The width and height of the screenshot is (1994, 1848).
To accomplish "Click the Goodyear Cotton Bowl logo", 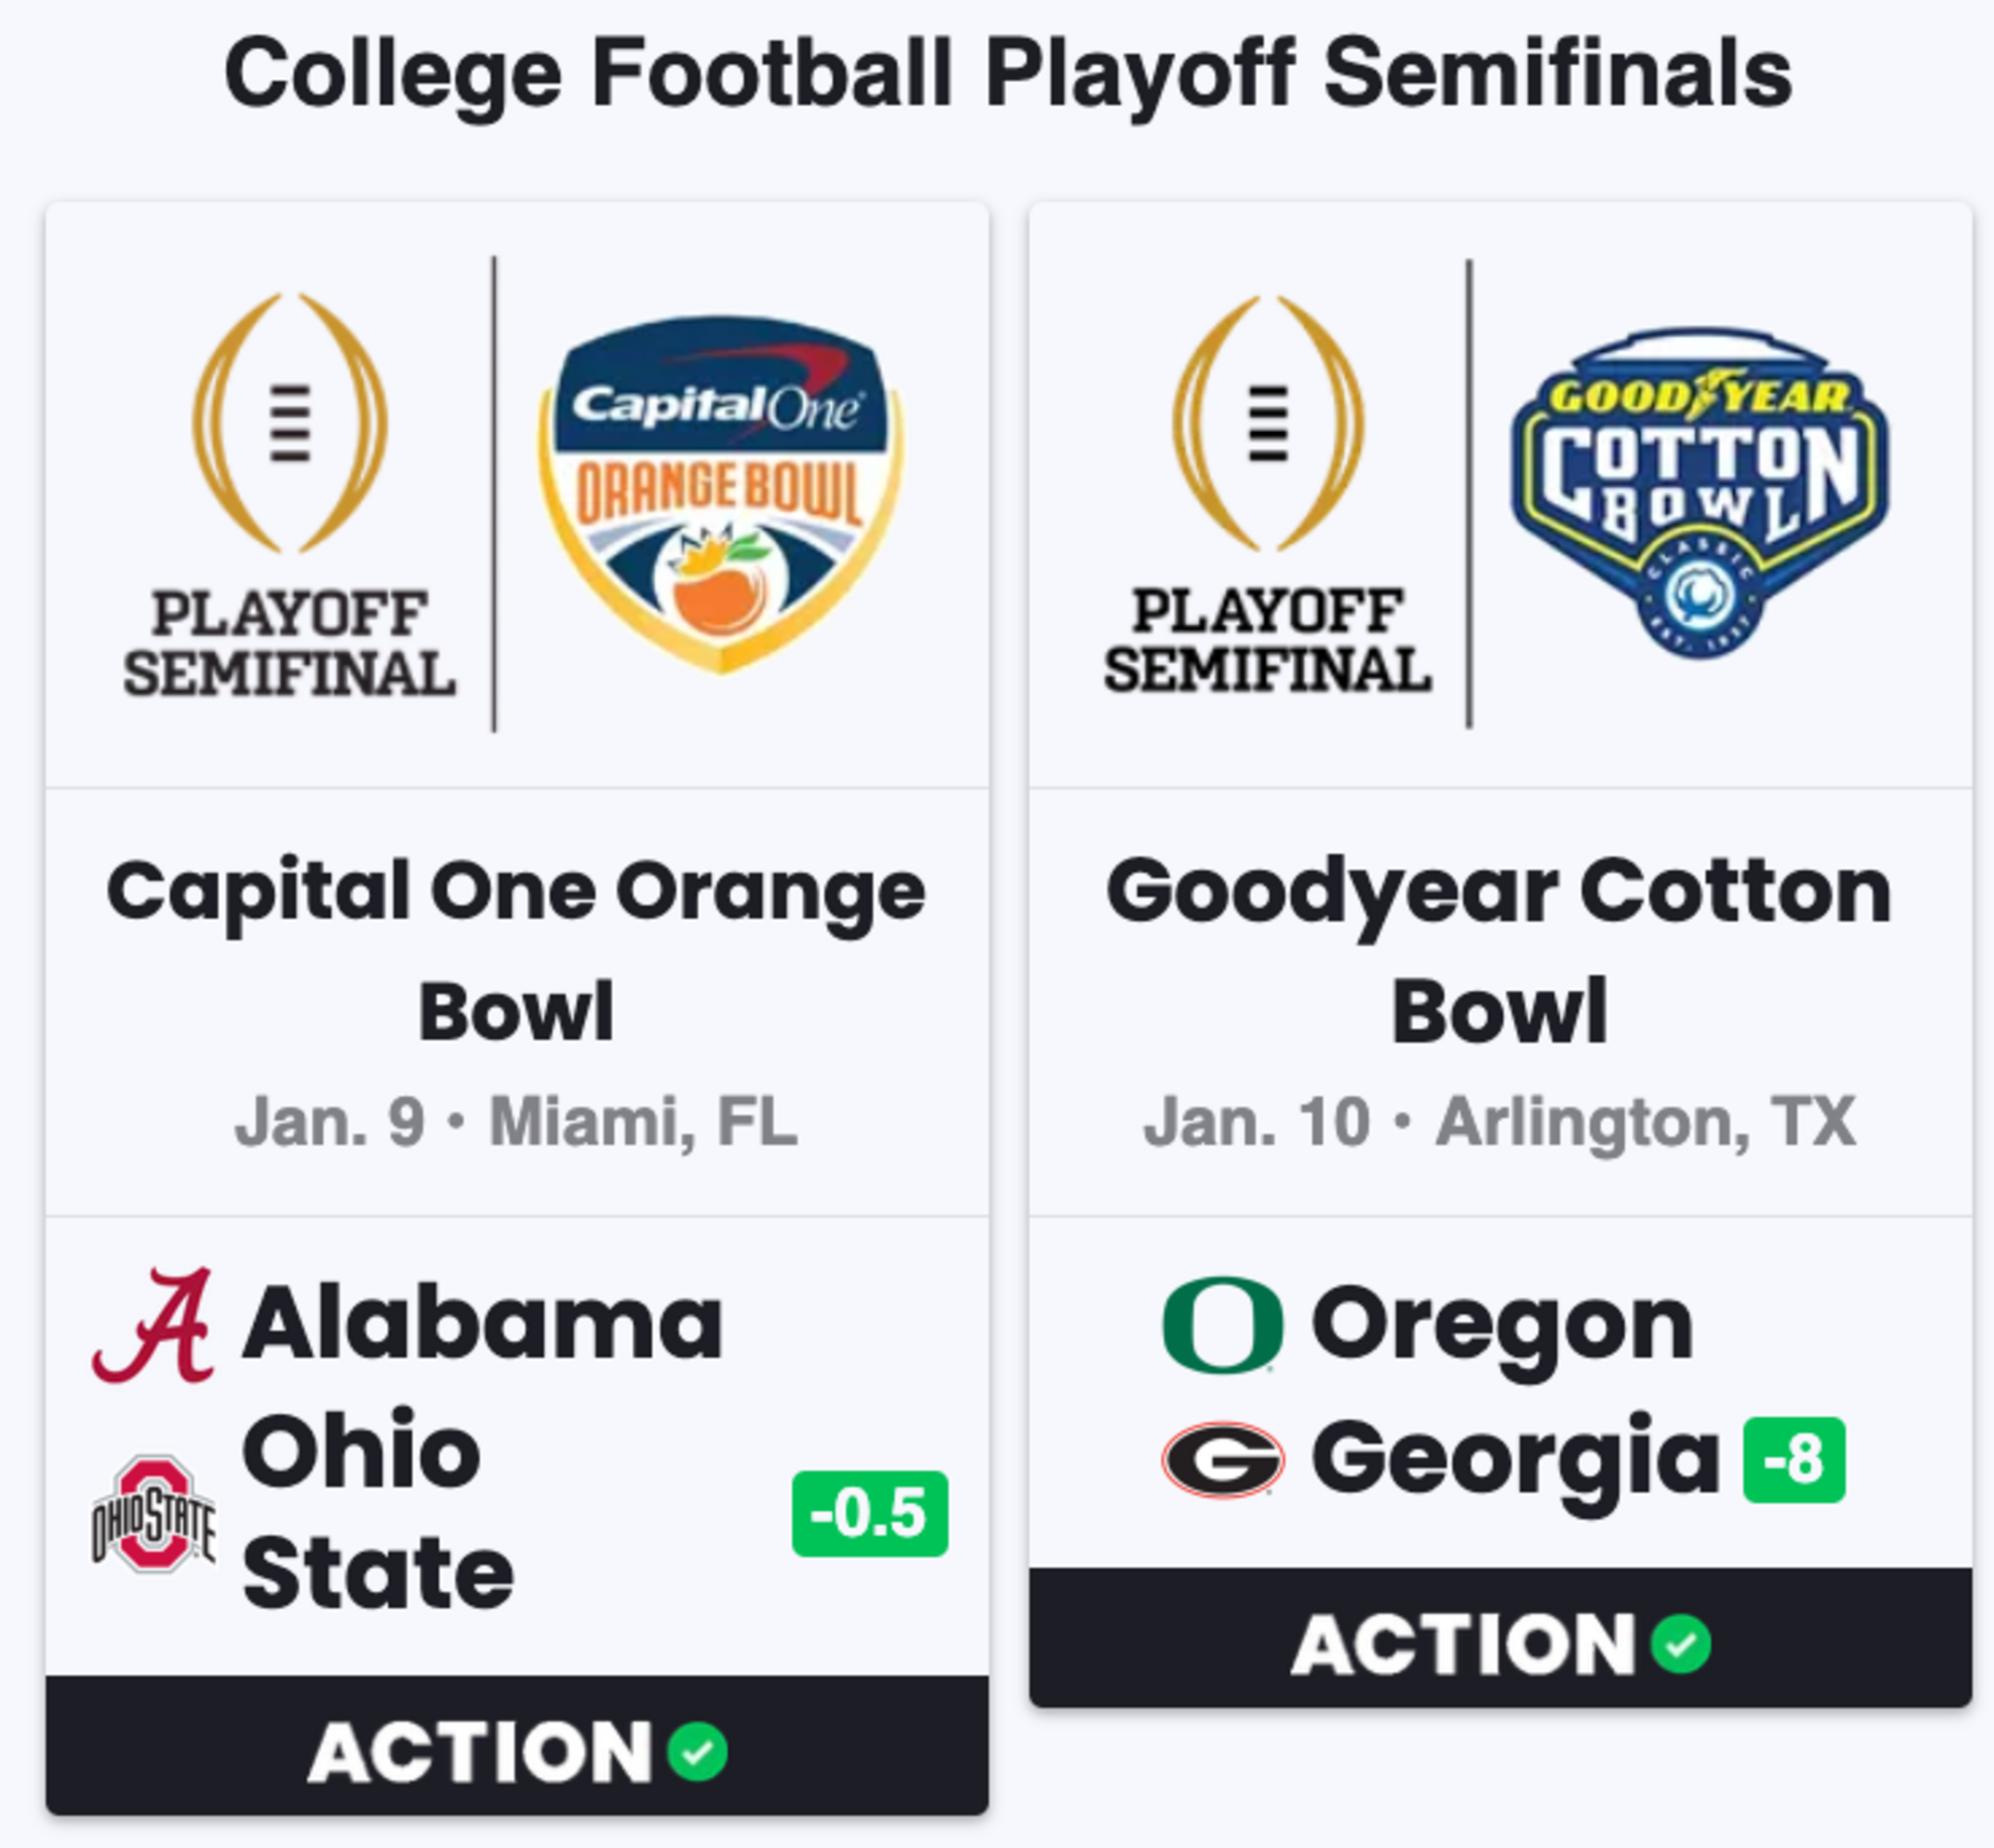I will [1699, 492].
